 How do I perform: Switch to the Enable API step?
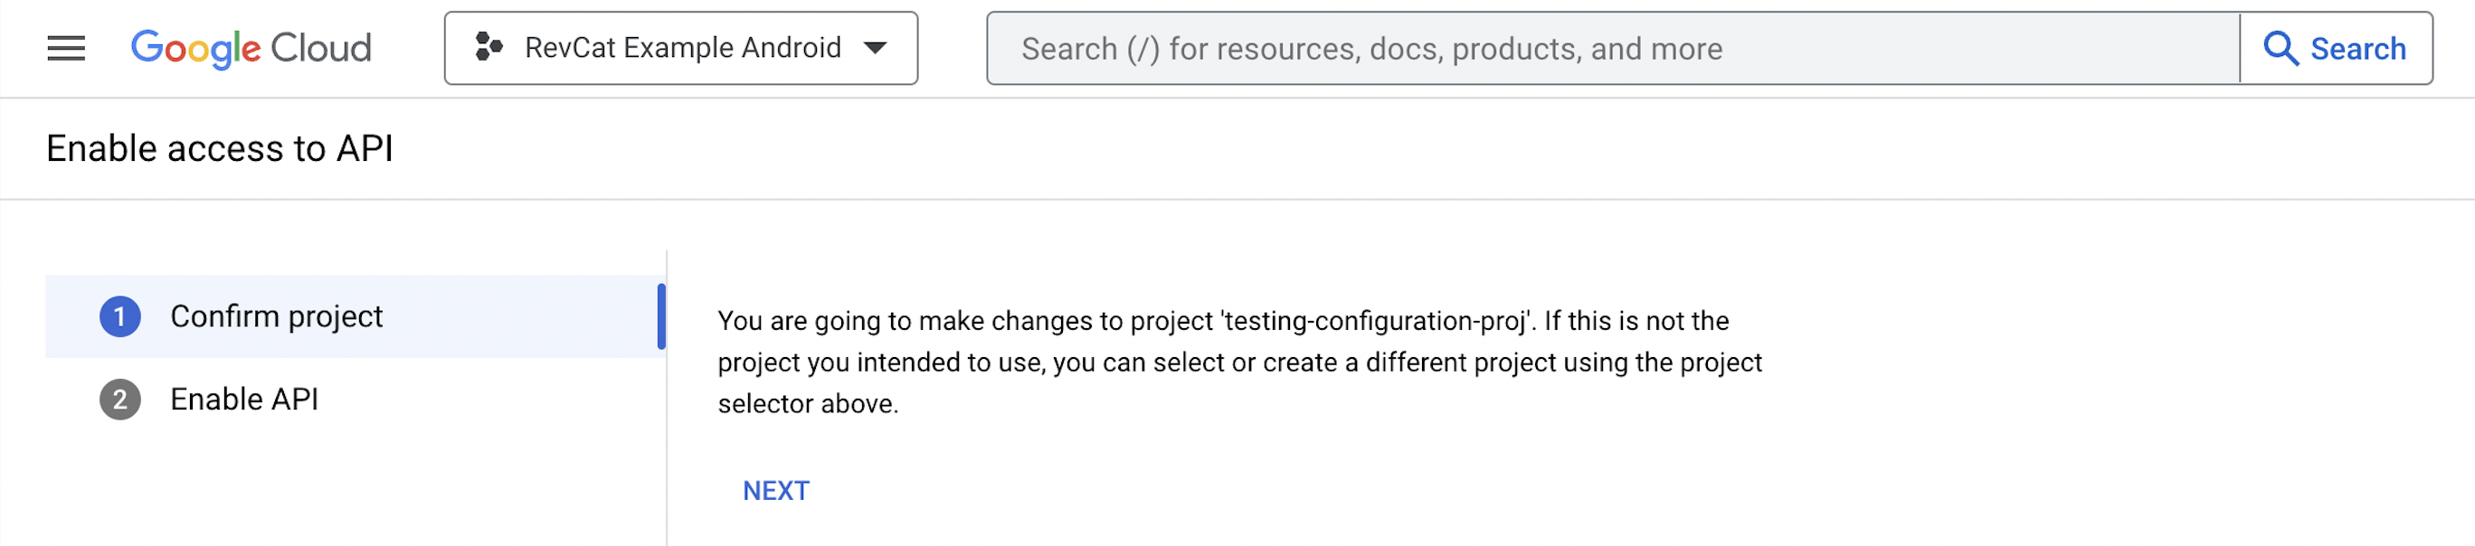(244, 400)
